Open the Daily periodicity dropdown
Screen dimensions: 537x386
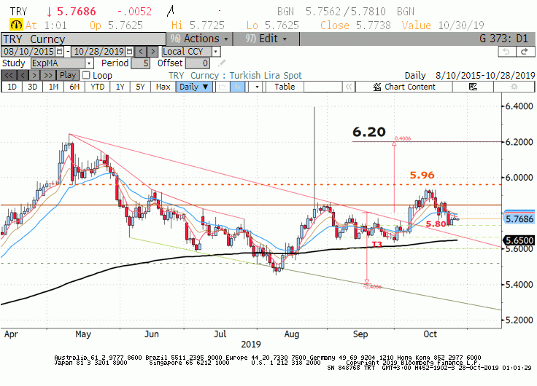[x=195, y=87]
